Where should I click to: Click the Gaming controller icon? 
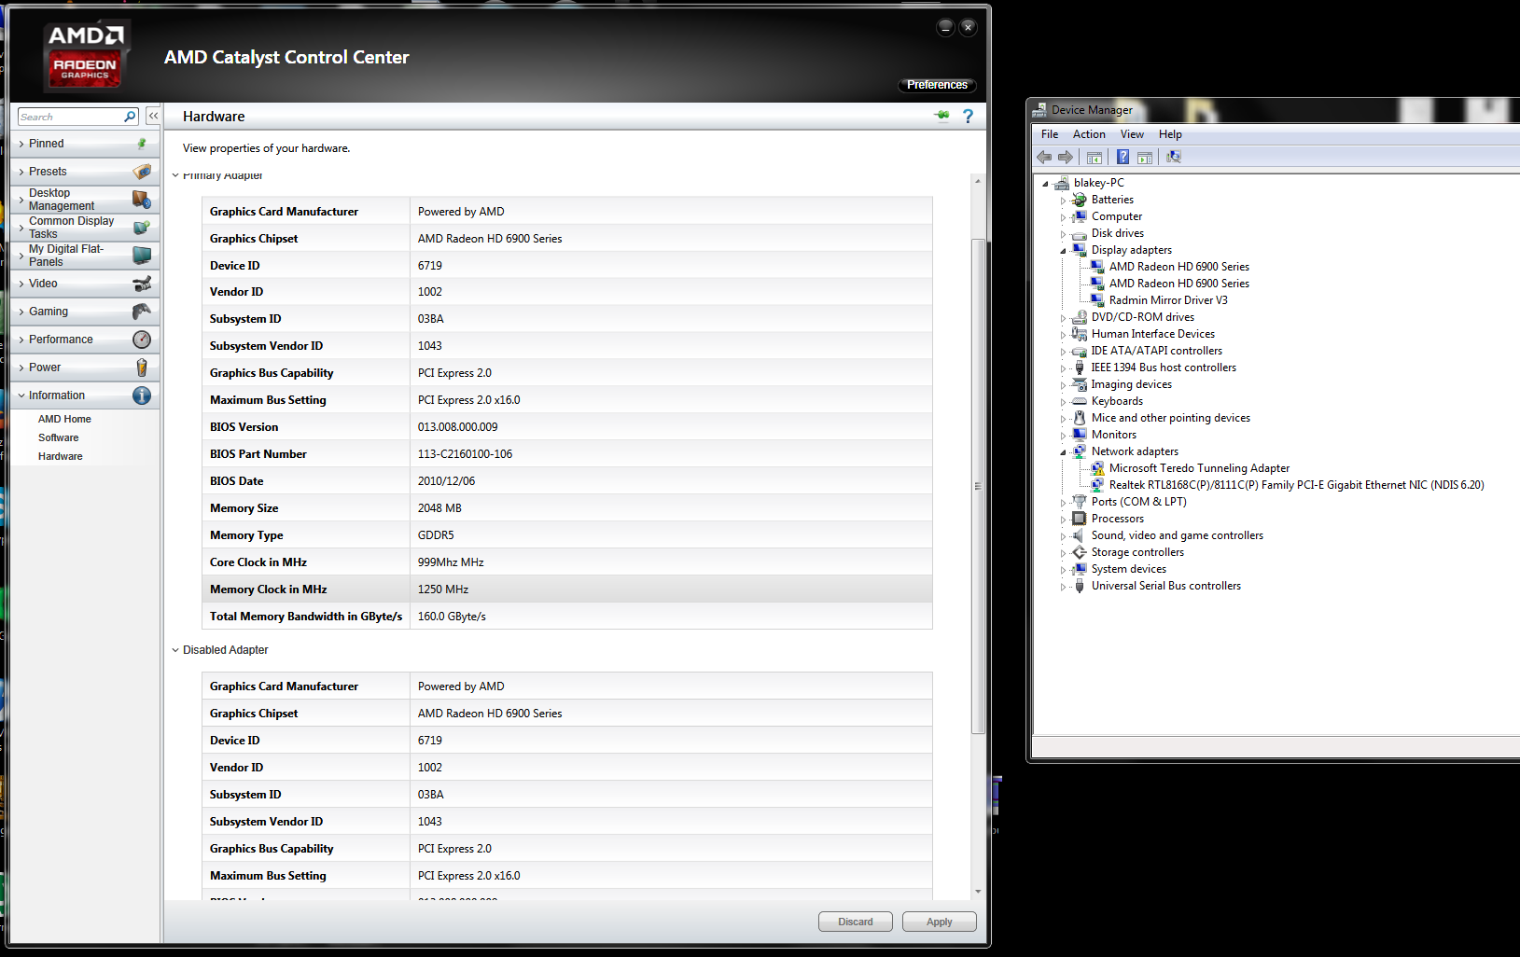142,312
